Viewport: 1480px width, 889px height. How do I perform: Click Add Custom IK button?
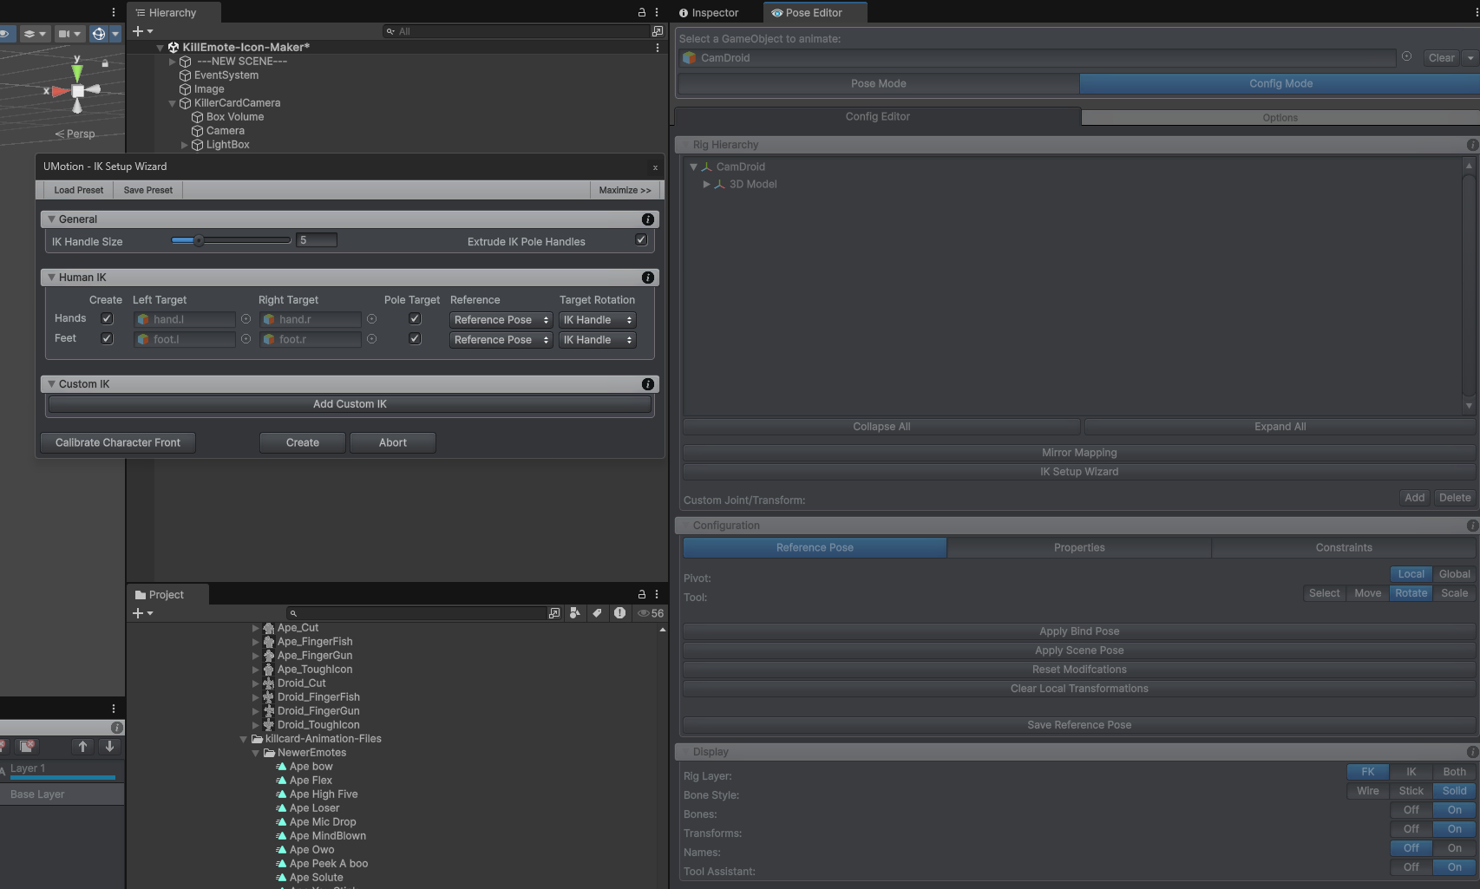[350, 404]
